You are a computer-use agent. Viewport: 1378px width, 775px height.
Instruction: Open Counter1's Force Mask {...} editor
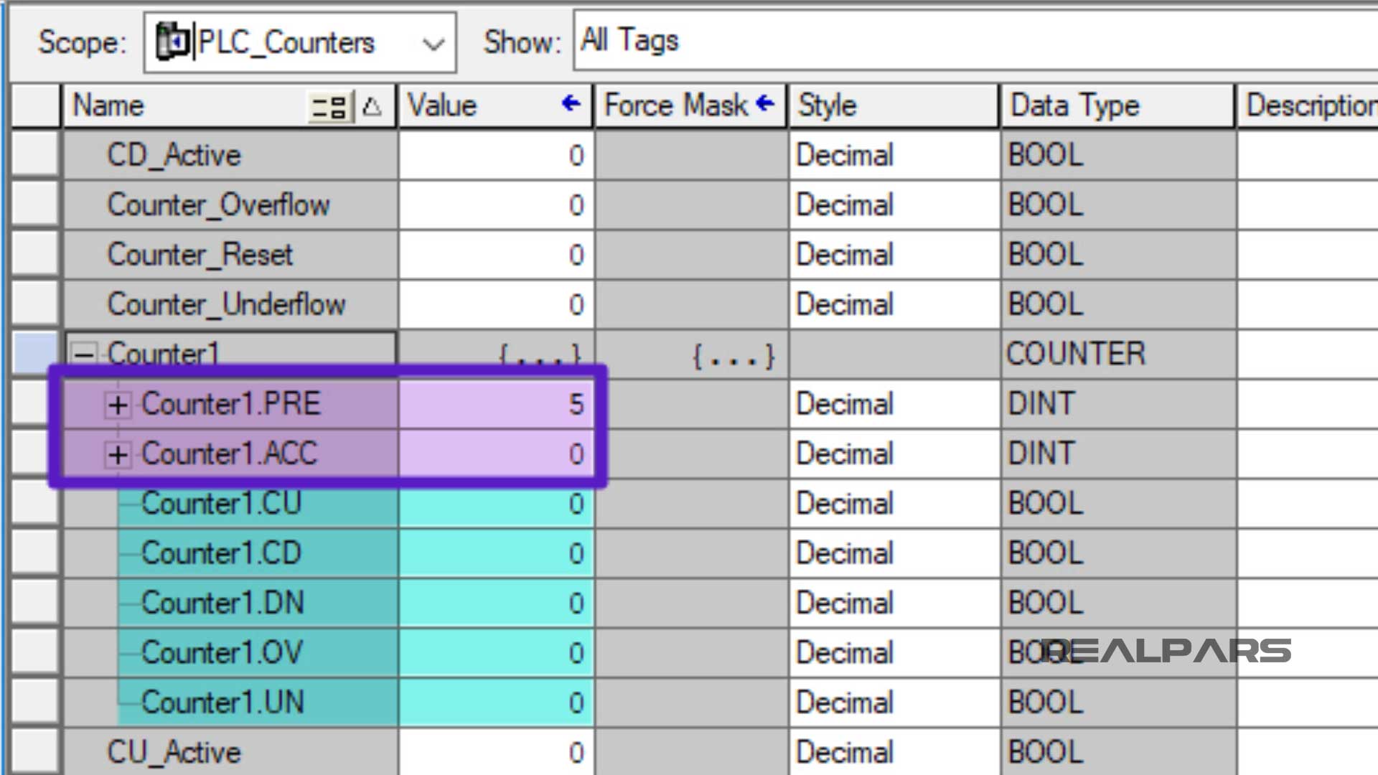point(733,353)
